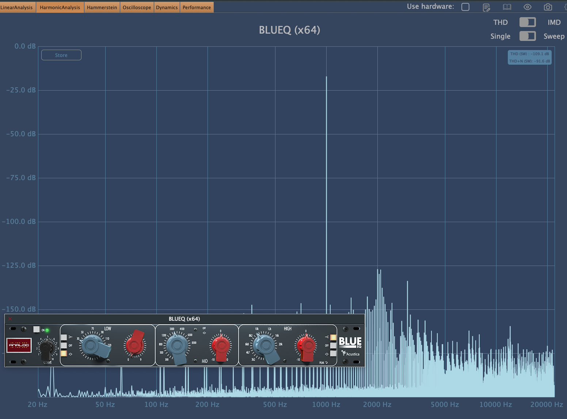
Task: Toggle the Single / Sweep switch
Action: coord(528,36)
